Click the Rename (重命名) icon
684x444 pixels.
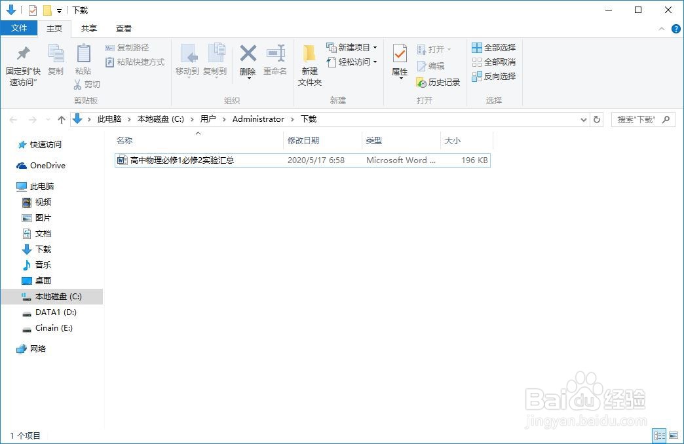click(x=276, y=54)
